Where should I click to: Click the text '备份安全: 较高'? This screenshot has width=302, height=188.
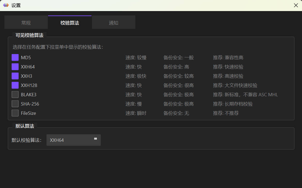179,76
